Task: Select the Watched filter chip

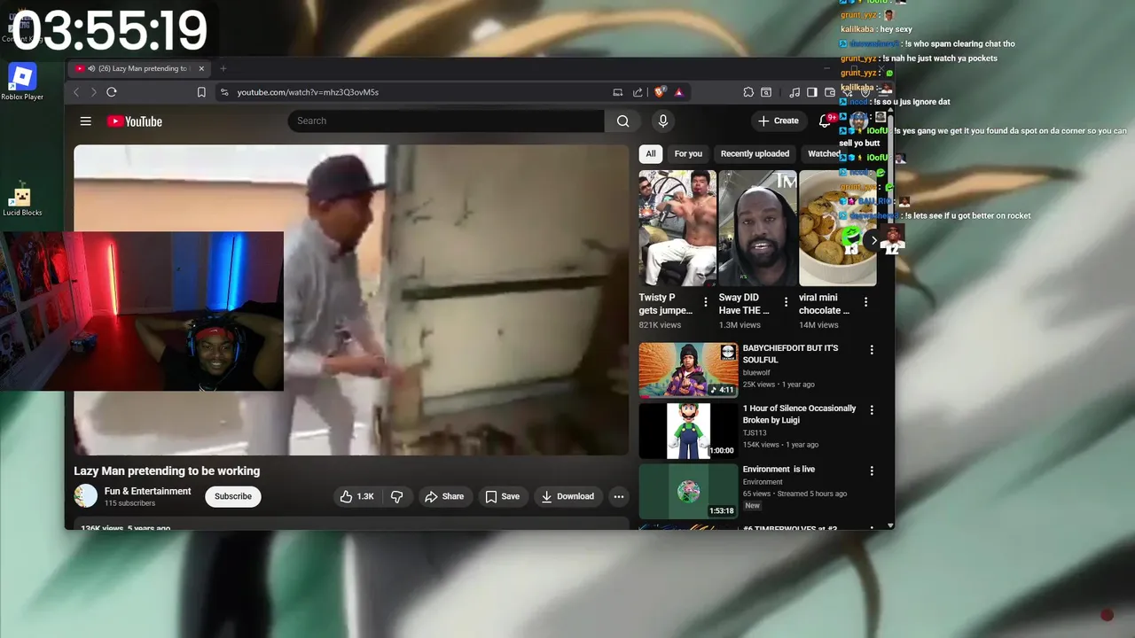Action: pos(824,153)
